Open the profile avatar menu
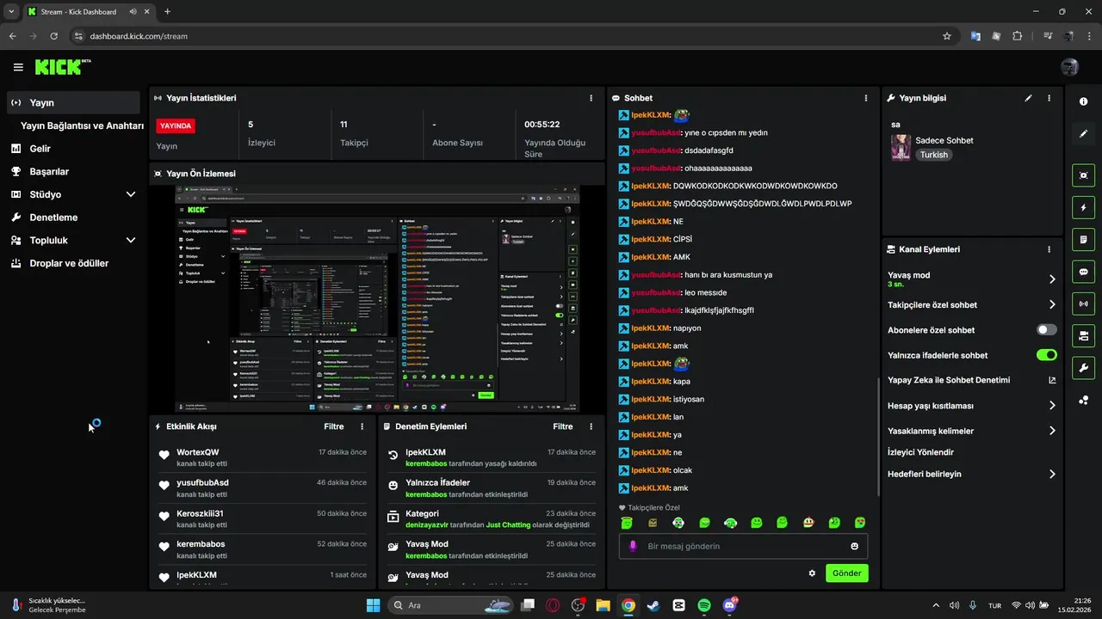 [1070, 67]
